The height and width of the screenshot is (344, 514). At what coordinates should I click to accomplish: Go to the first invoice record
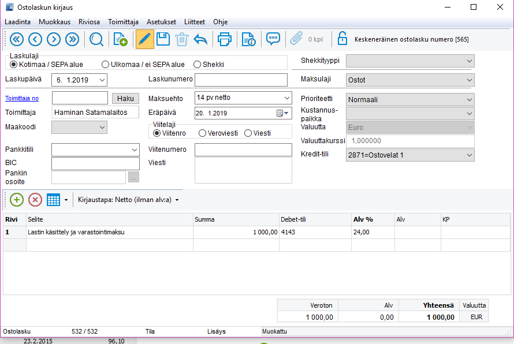tap(16, 39)
